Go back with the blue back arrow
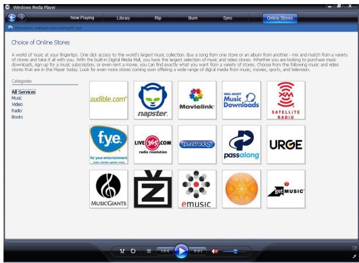This screenshot has width=359, height=263. click(x=12, y=17)
